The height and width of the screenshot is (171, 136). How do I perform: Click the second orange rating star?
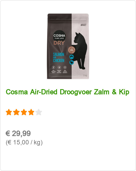point(16,112)
